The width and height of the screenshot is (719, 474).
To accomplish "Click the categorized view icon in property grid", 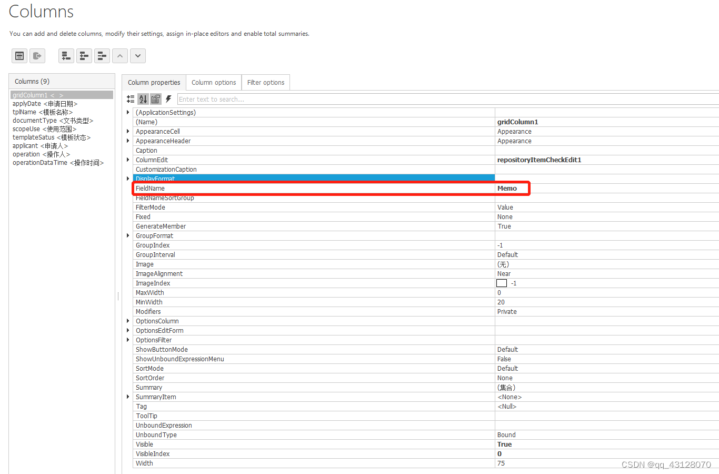I will pos(131,99).
